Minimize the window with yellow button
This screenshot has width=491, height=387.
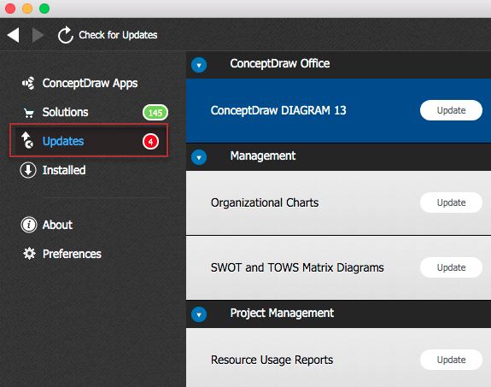(27, 9)
